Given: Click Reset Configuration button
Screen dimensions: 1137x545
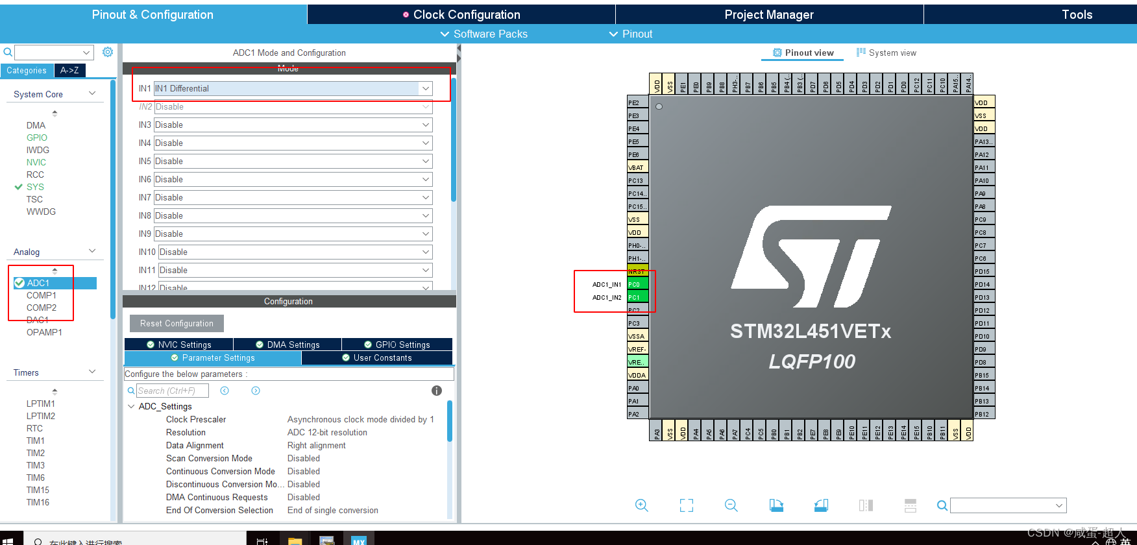Looking at the screenshot, I should [x=177, y=323].
